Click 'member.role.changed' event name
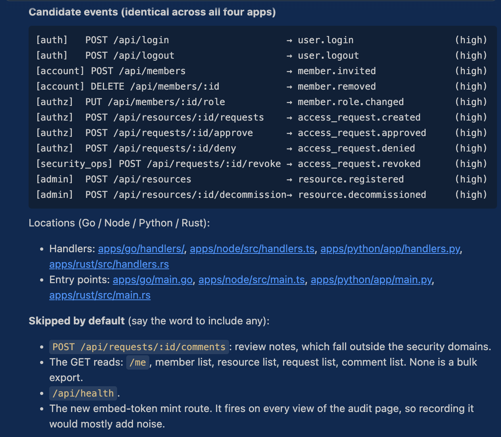The width and height of the screenshot is (501, 437). [x=351, y=102]
